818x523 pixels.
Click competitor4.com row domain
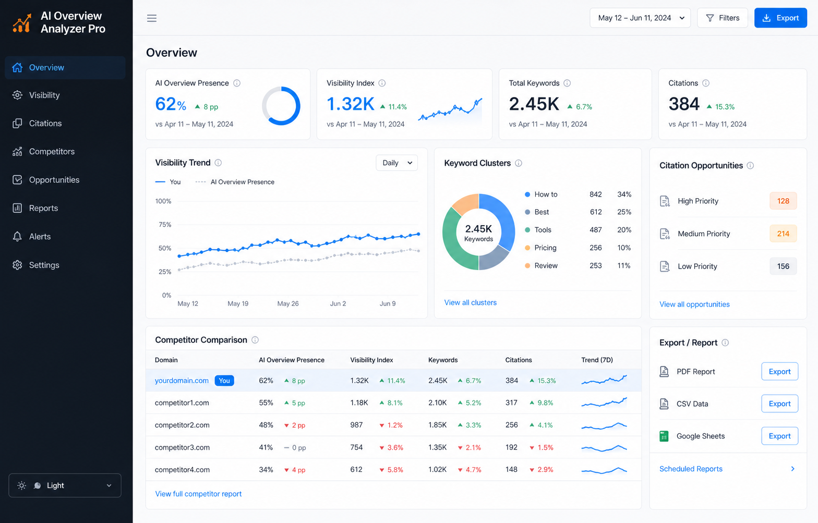coord(182,470)
